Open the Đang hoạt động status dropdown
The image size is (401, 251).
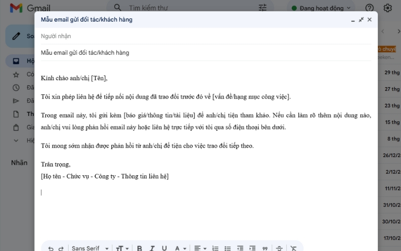(x=321, y=8)
